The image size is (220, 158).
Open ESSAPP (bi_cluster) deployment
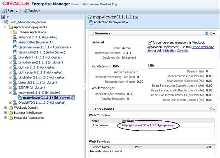(x=32, y=87)
